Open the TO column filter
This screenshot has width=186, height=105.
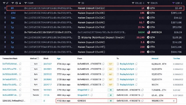pyautogui.click(x=79, y=3)
